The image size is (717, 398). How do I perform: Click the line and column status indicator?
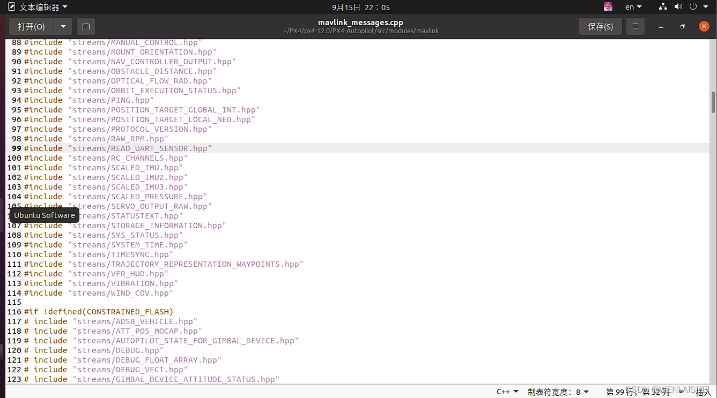[638, 392]
